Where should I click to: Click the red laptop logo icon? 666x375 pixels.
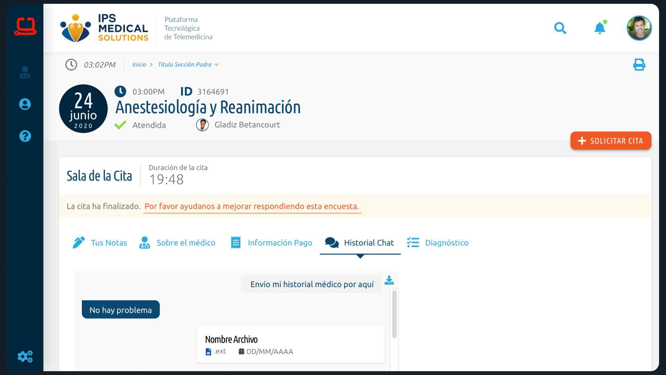(25, 26)
